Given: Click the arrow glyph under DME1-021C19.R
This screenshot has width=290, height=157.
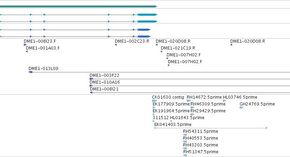Looking at the screenshot, I should pyautogui.click(x=162, y=52).
